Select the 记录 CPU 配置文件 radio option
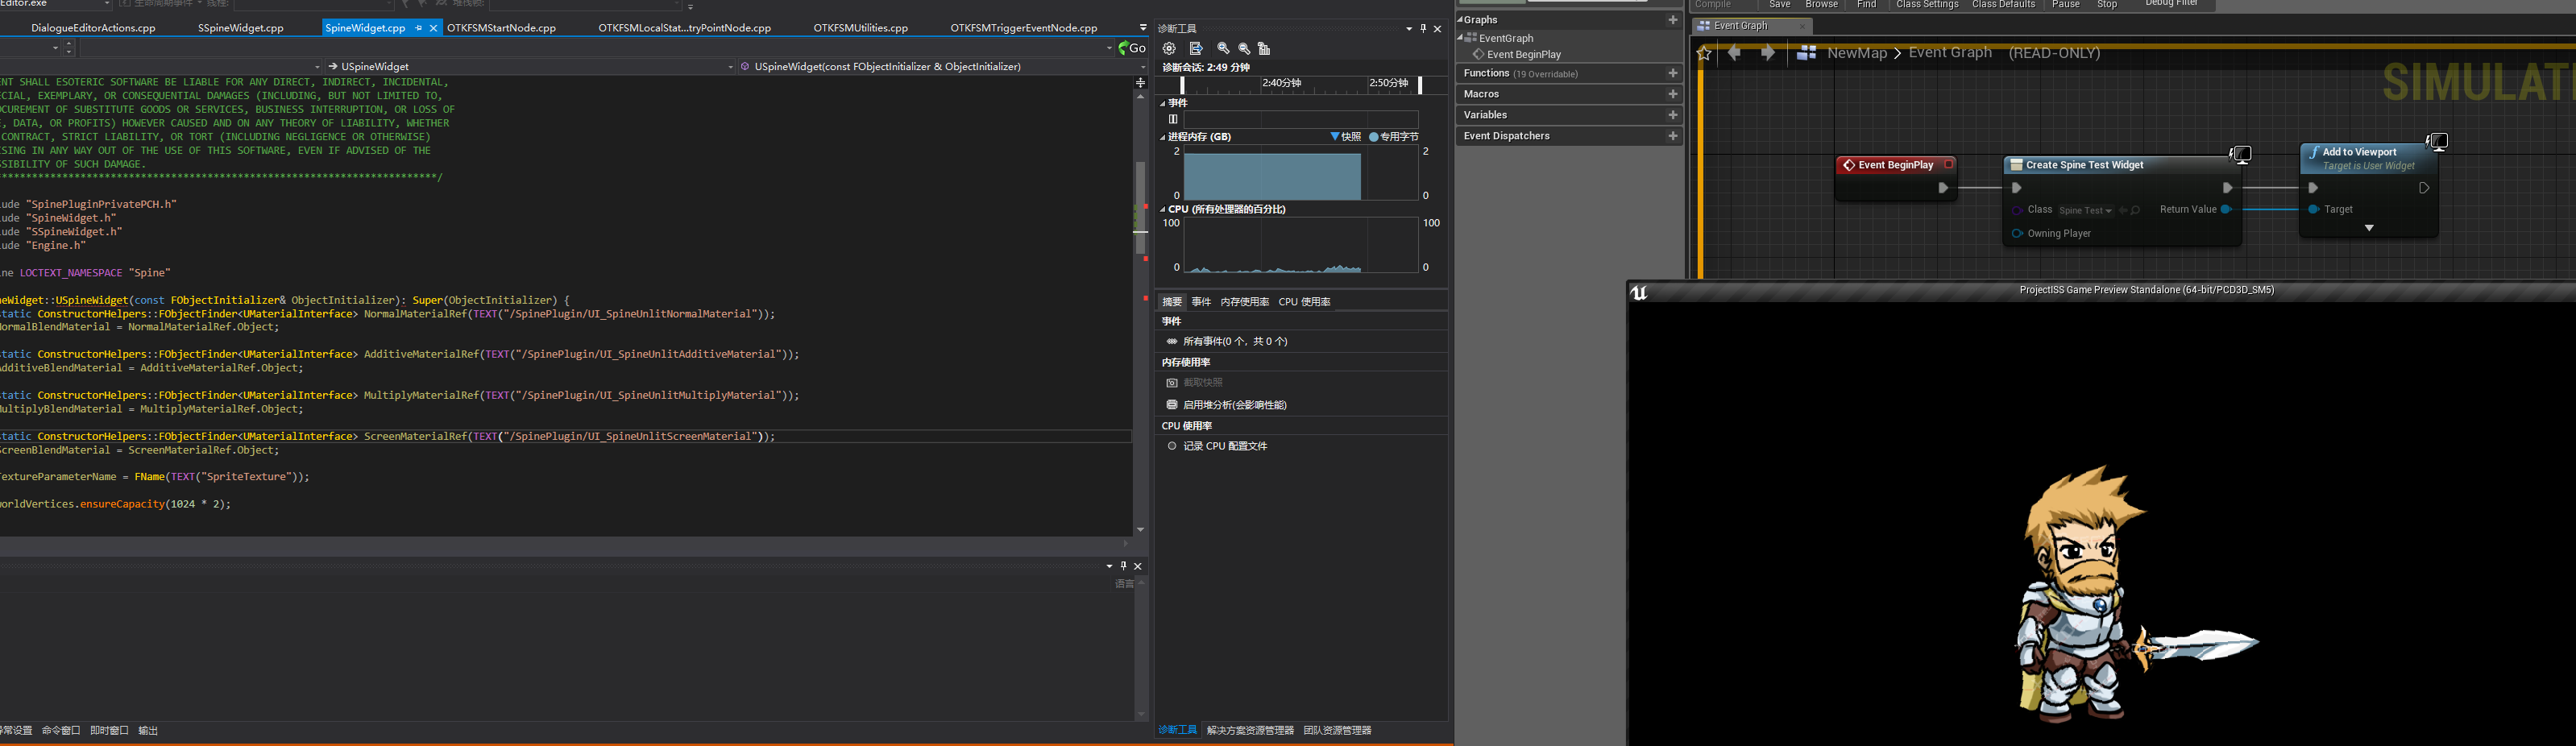Image resolution: width=2576 pixels, height=746 pixels. pos(1172,446)
